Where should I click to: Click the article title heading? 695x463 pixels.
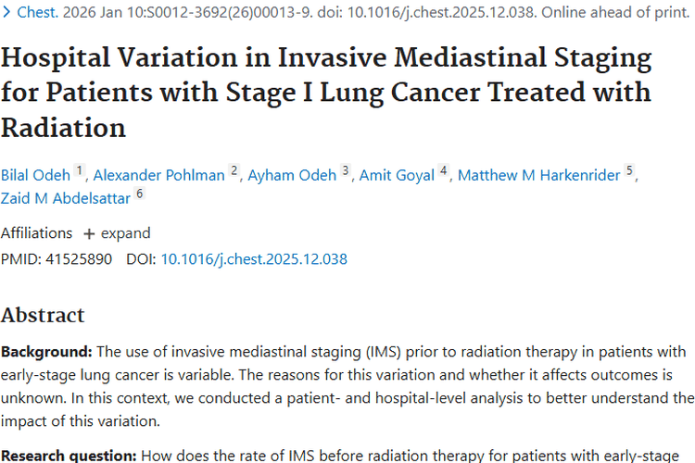pyautogui.click(x=326, y=93)
